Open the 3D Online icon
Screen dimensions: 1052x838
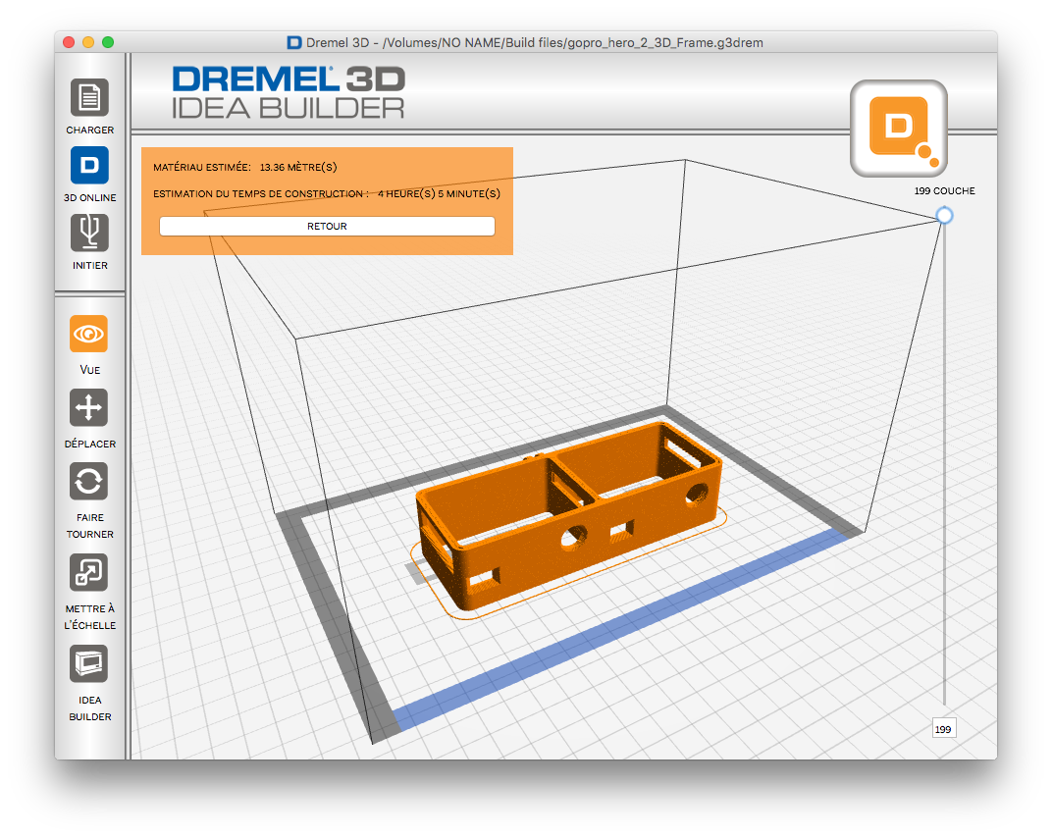pyautogui.click(x=89, y=166)
